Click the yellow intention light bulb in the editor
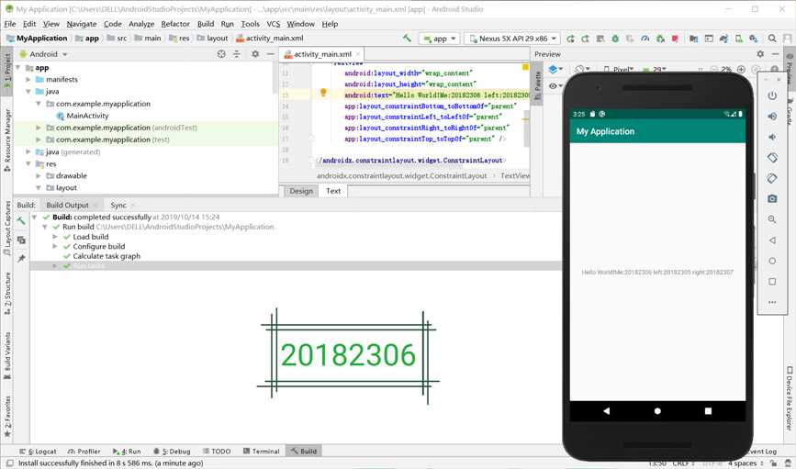This screenshot has width=796, height=469. click(x=323, y=93)
